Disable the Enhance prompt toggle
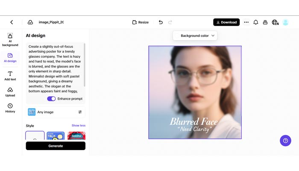The width and height of the screenshot is (299, 171). coord(51,99)
